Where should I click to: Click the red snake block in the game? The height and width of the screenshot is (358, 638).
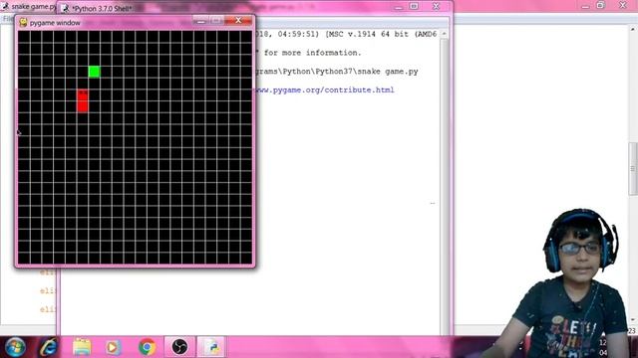[83, 100]
